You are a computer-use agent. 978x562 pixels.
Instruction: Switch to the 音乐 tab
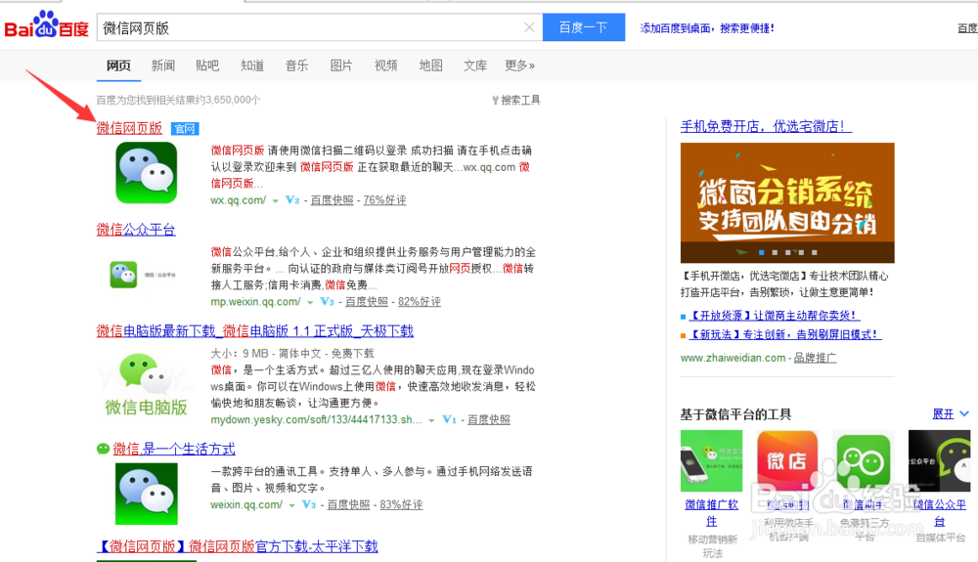pos(297,65)
